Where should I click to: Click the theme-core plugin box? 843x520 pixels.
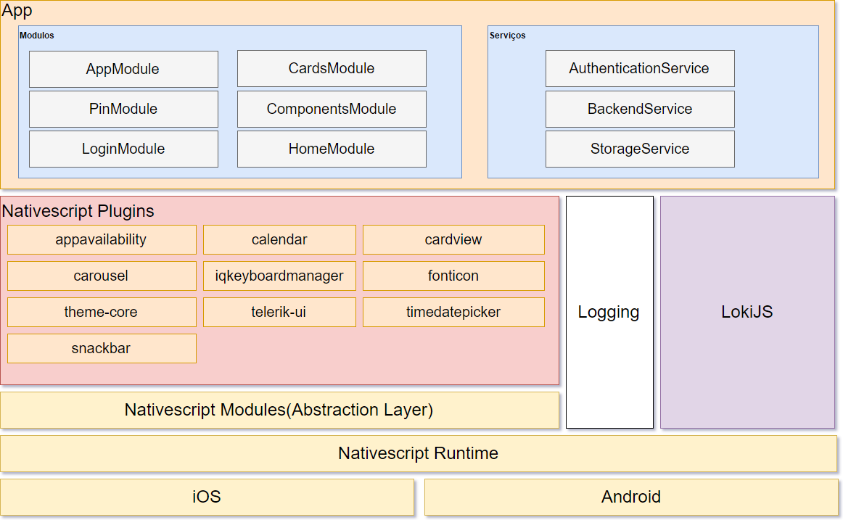(102, 312)
